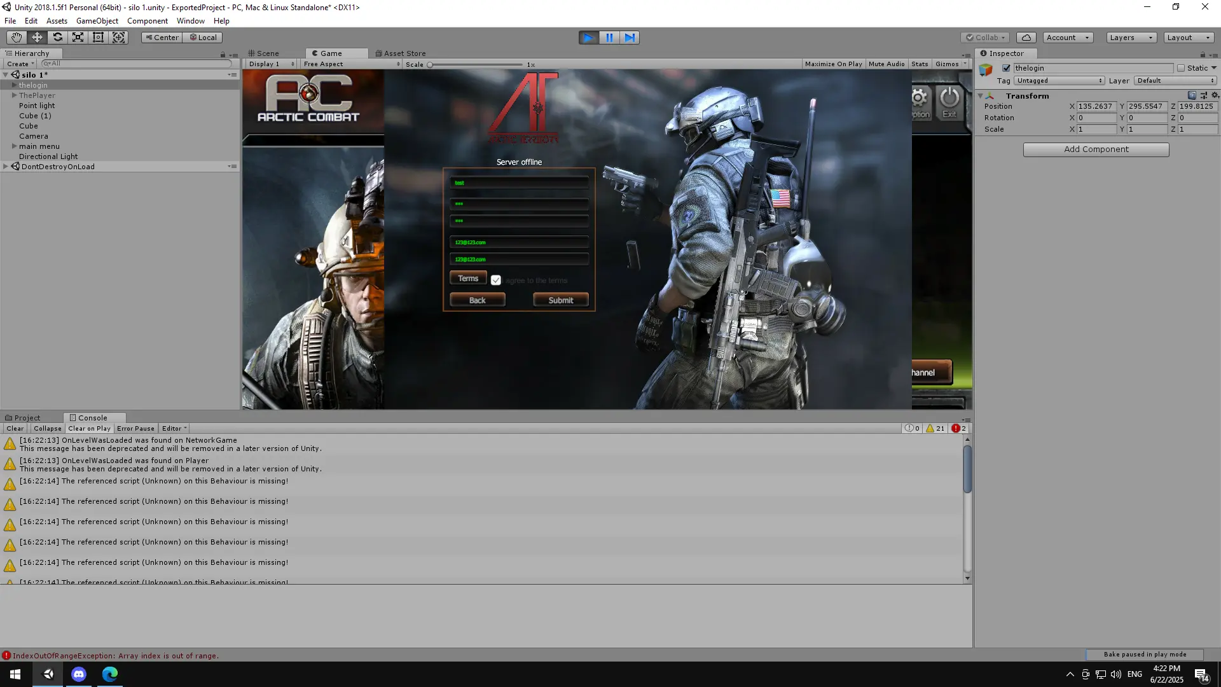Toggle thelogin active checkbox
This screenshot has height=687, width=1221.
(1006, 68)
